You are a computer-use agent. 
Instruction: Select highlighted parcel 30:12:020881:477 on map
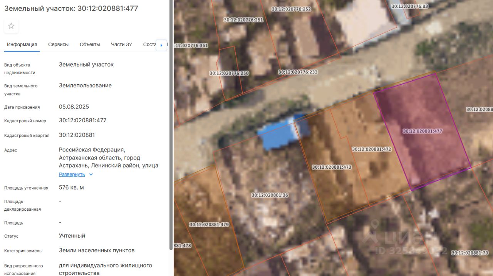[x=423, y=131]
